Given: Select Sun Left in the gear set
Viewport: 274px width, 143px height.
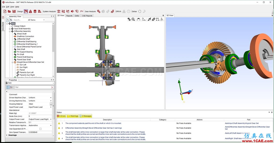Looking at the screenshot, I should point(23,65).
